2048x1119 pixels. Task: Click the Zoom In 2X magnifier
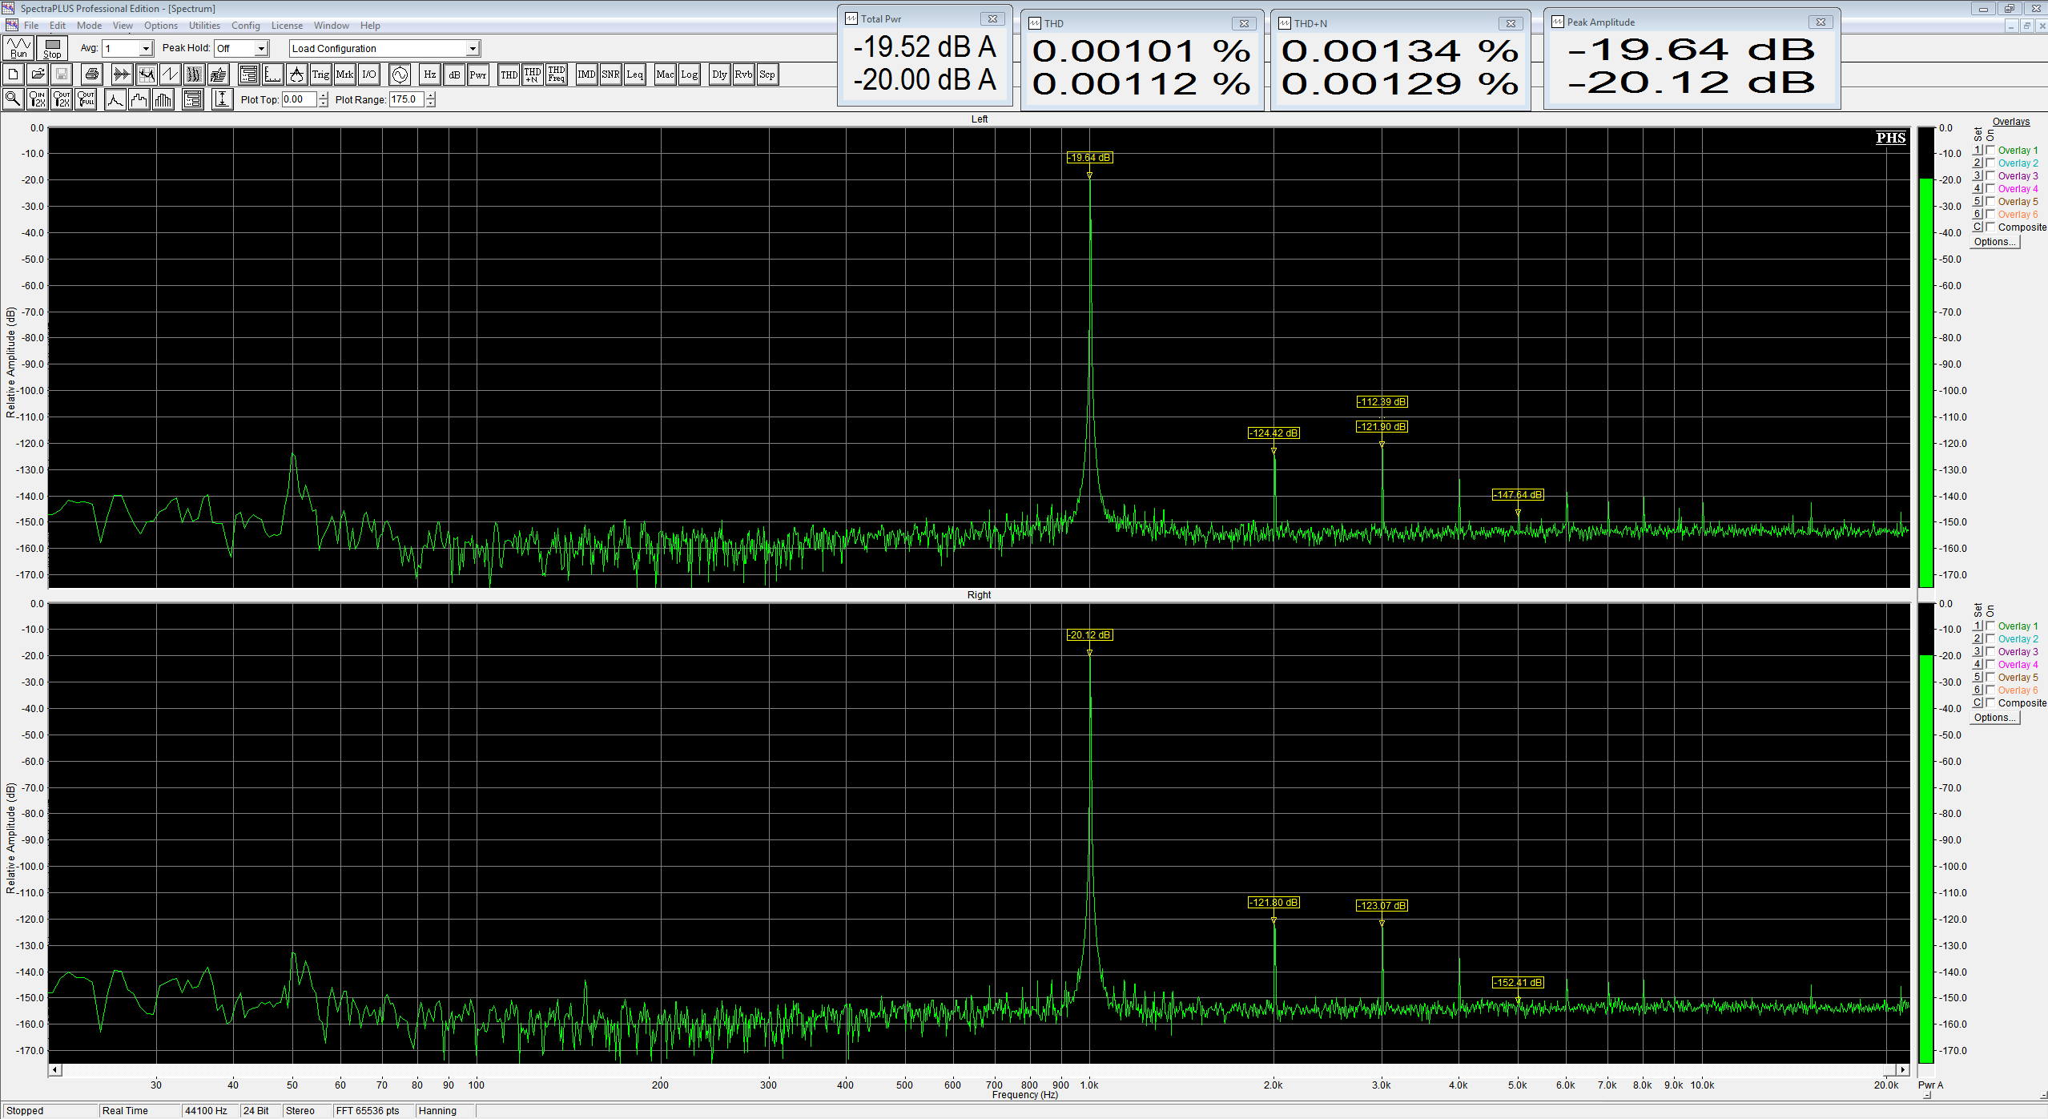pyautogui.click(x=38, y=99)
